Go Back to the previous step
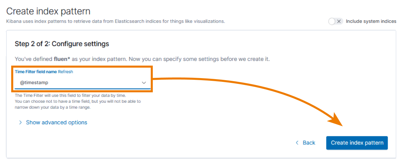The width and height of the screenshot is (402, 164). coord(309,143)
